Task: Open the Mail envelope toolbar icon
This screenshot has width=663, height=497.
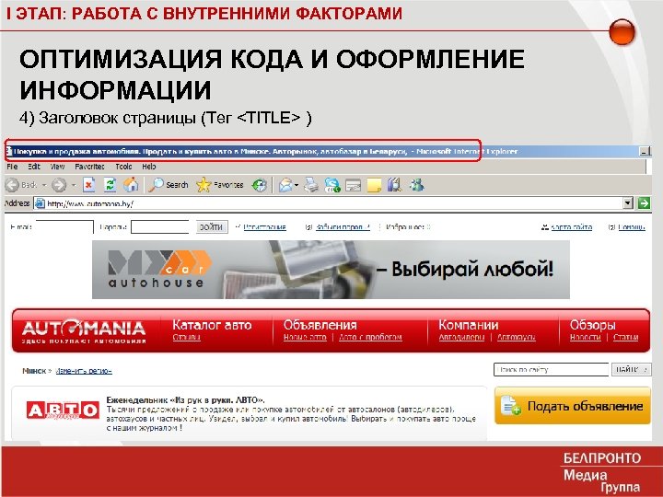Action: click(285, 185)
